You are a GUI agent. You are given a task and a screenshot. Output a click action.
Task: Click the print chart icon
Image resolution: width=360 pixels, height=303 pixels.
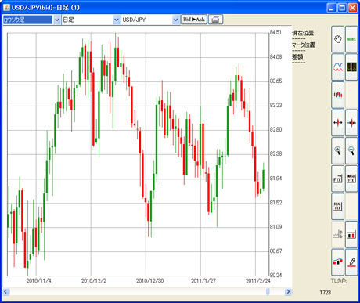pyautogui.click(x=215, y=20)
